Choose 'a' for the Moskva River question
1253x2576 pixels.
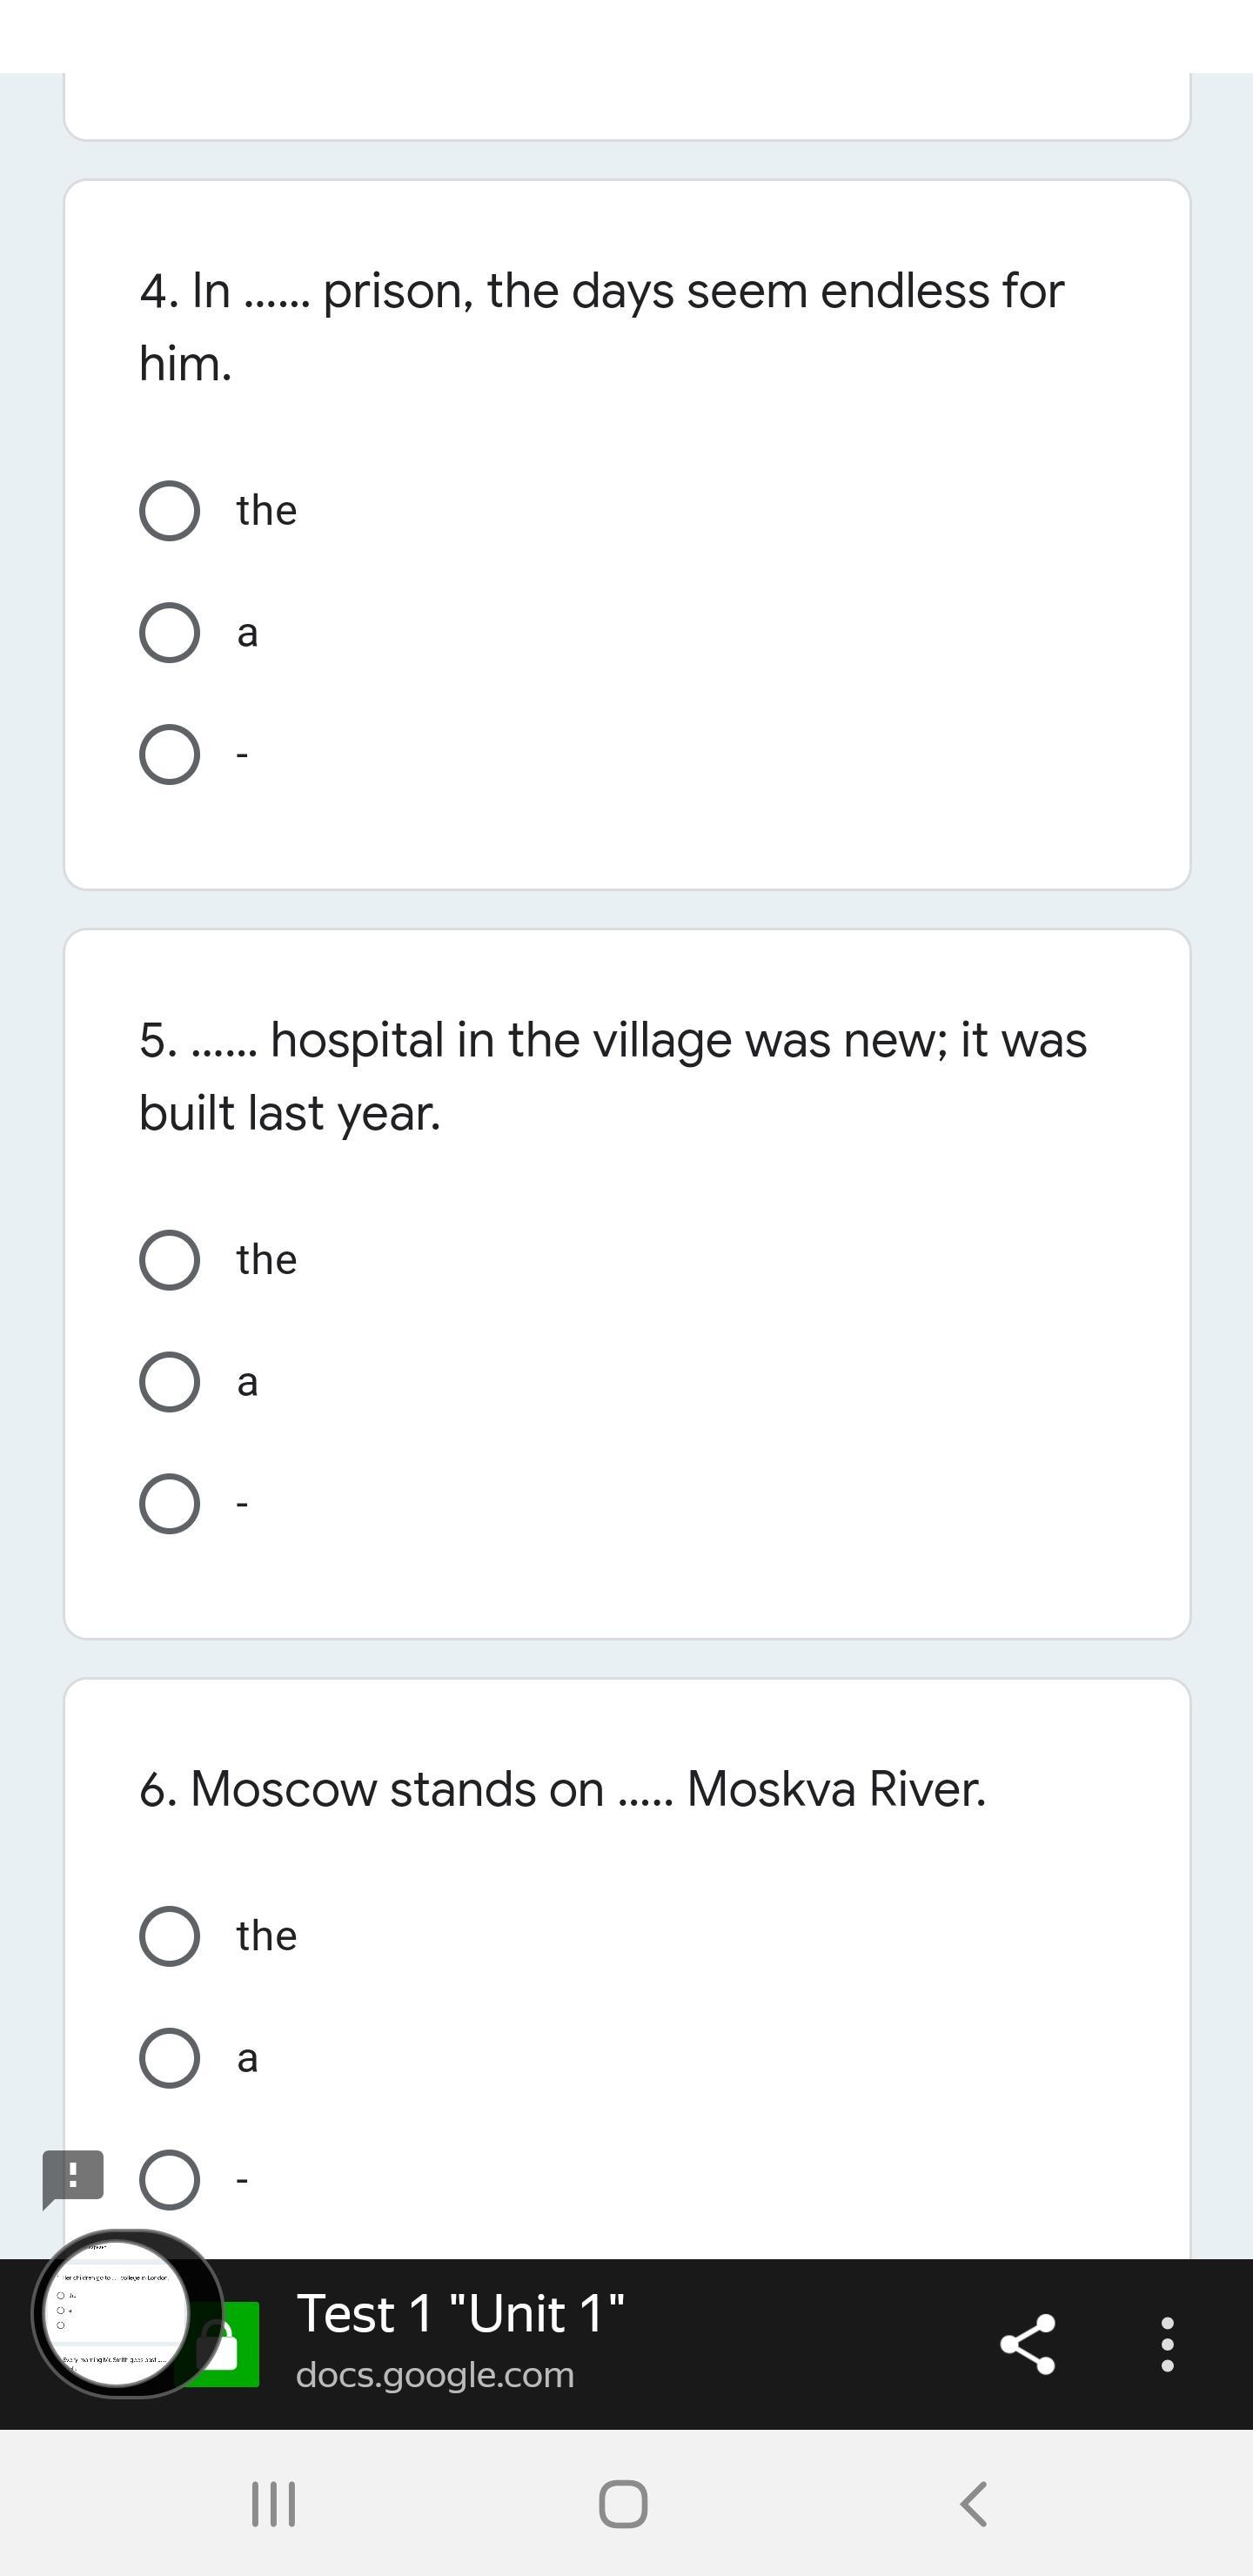point(169,2058)
